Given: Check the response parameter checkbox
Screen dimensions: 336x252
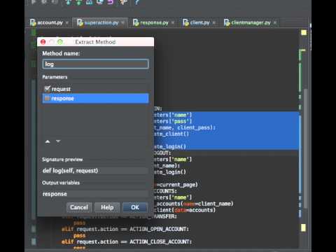Looking at the screenshot, I should [47, 99].
